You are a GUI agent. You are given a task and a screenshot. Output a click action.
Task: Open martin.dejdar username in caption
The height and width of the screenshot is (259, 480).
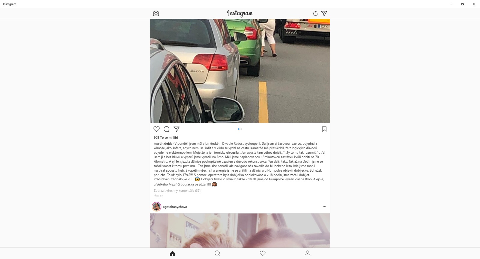[163, 144]
